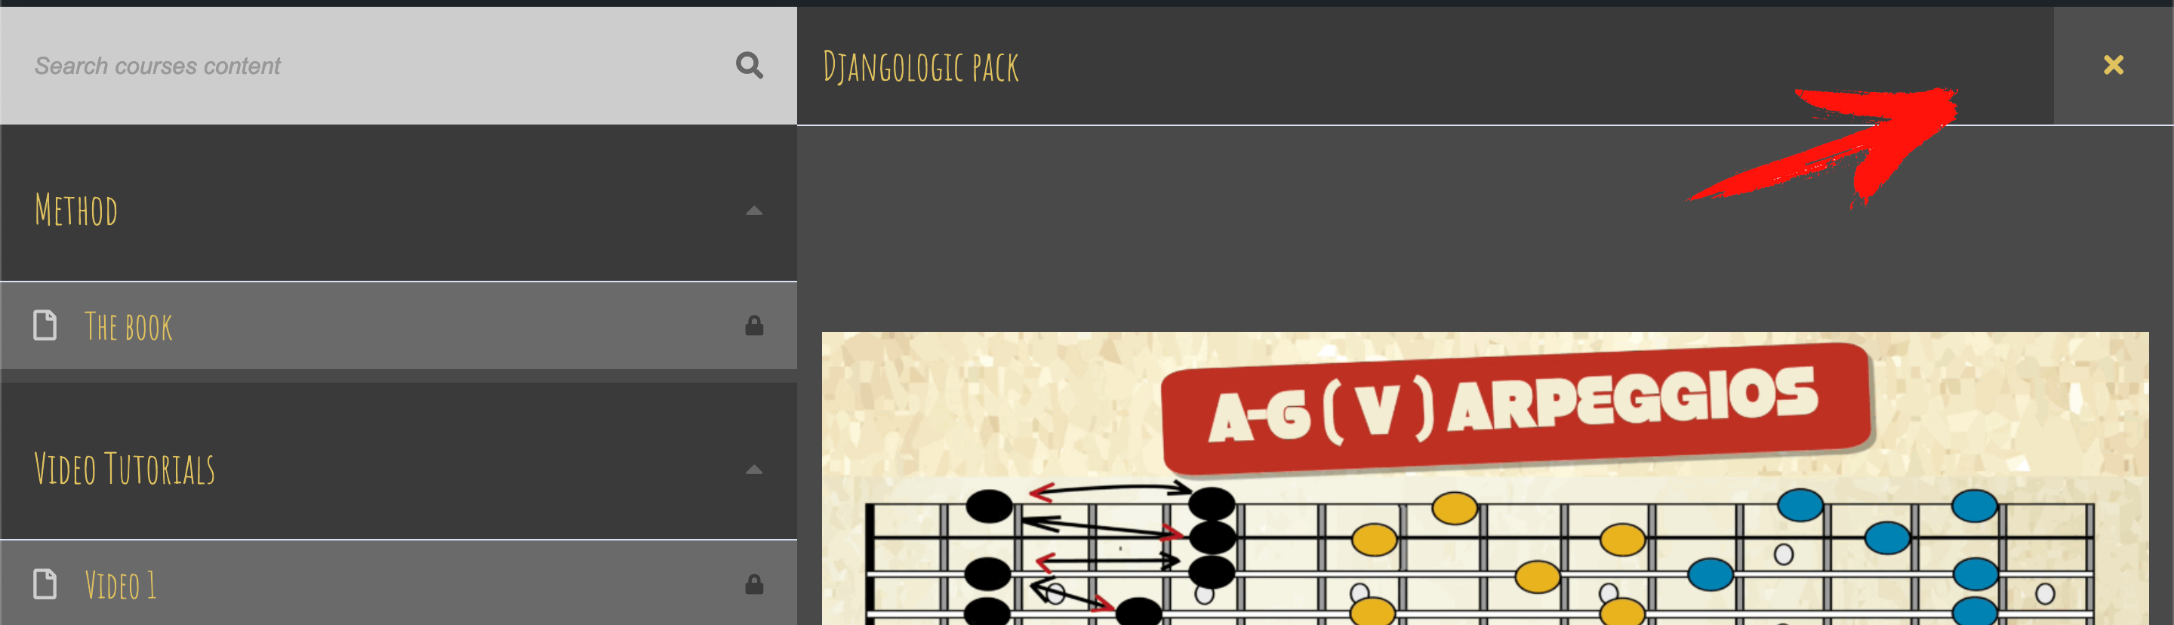This screenshot has height=625, width=2174.
Task: Open The Book lesson
Action: pyautogui.click(x=399, y=325)
